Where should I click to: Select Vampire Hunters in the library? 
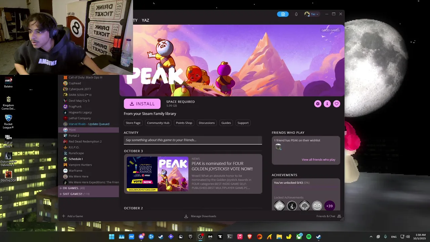(x=89, y=165)
